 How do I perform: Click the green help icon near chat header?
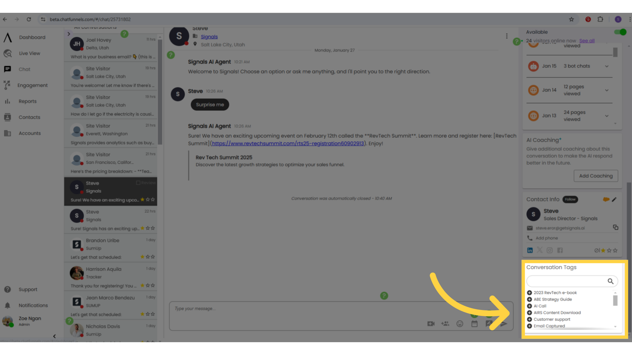tap(171, 55)
